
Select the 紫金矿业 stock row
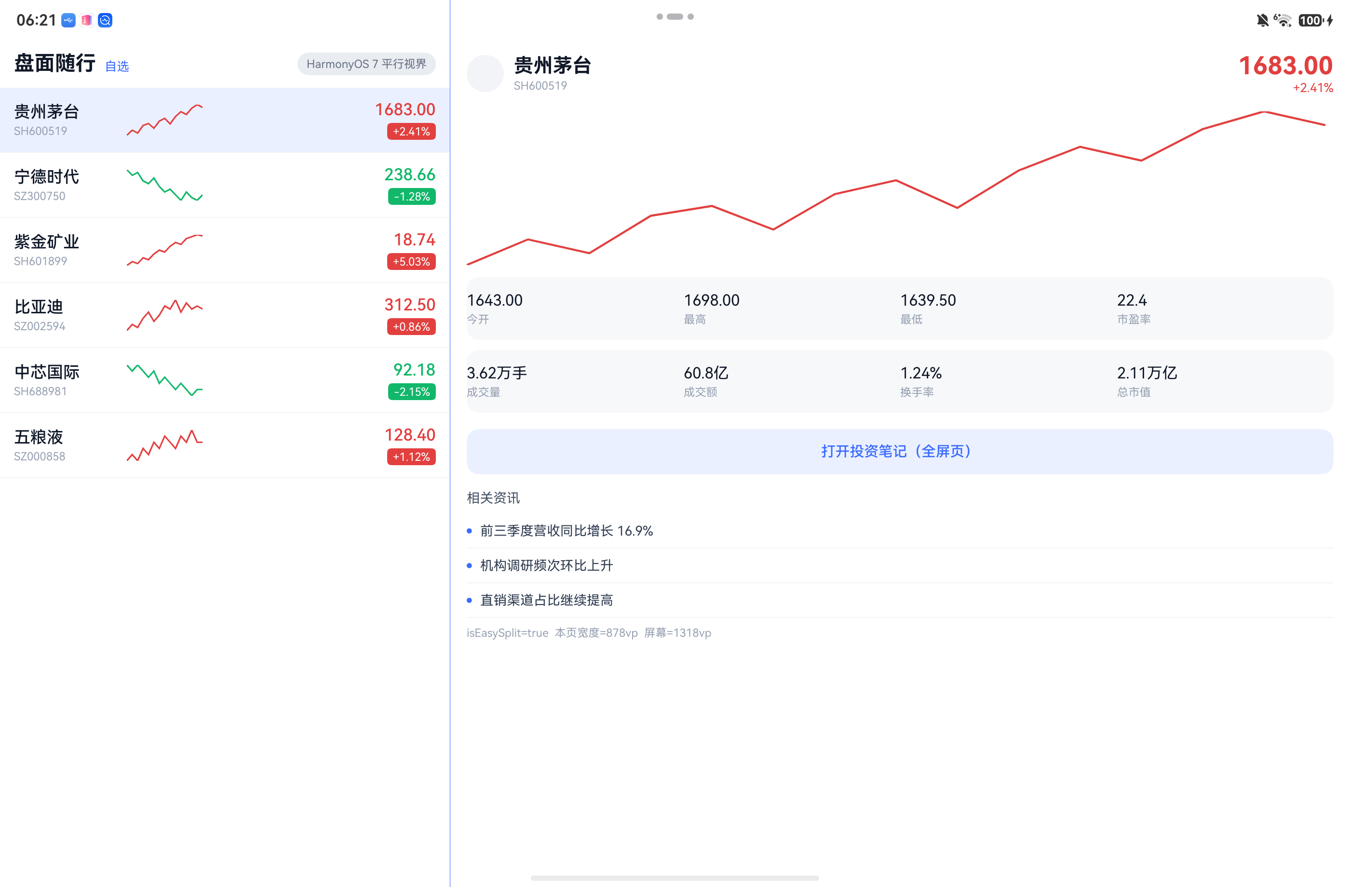[x=225, y=250]
